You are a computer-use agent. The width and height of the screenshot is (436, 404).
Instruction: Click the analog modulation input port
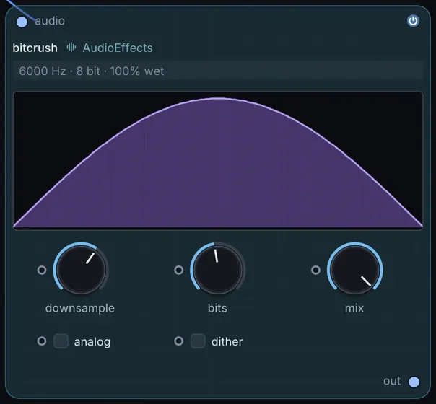[x=42, y=341]
